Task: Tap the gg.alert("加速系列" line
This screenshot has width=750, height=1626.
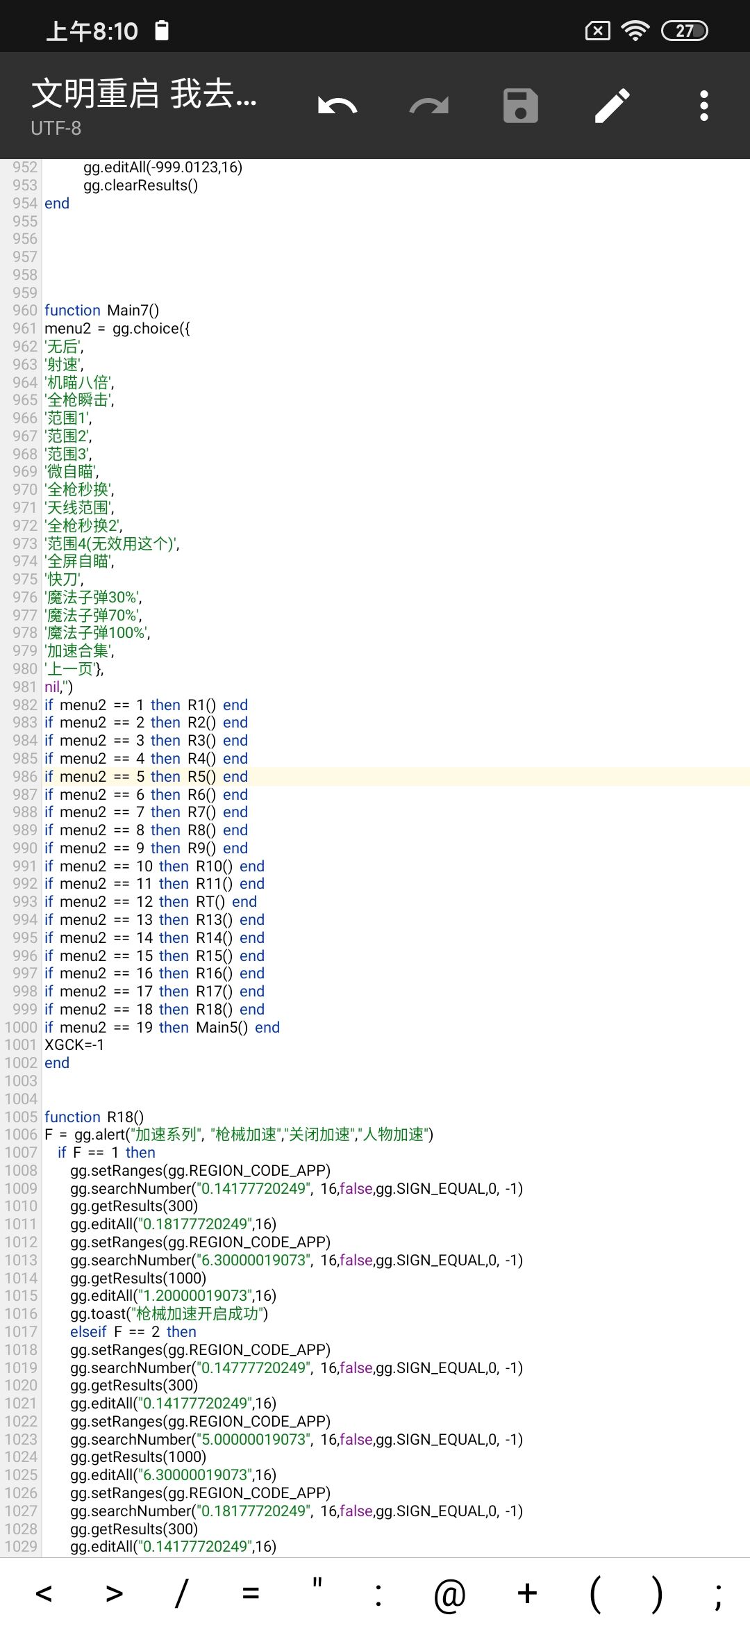Action: (239, 1135)
